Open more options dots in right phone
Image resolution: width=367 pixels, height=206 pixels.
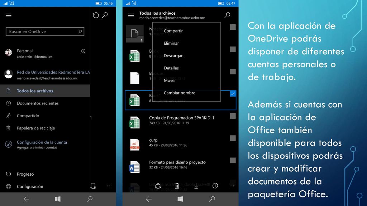[x=232, y=186]
